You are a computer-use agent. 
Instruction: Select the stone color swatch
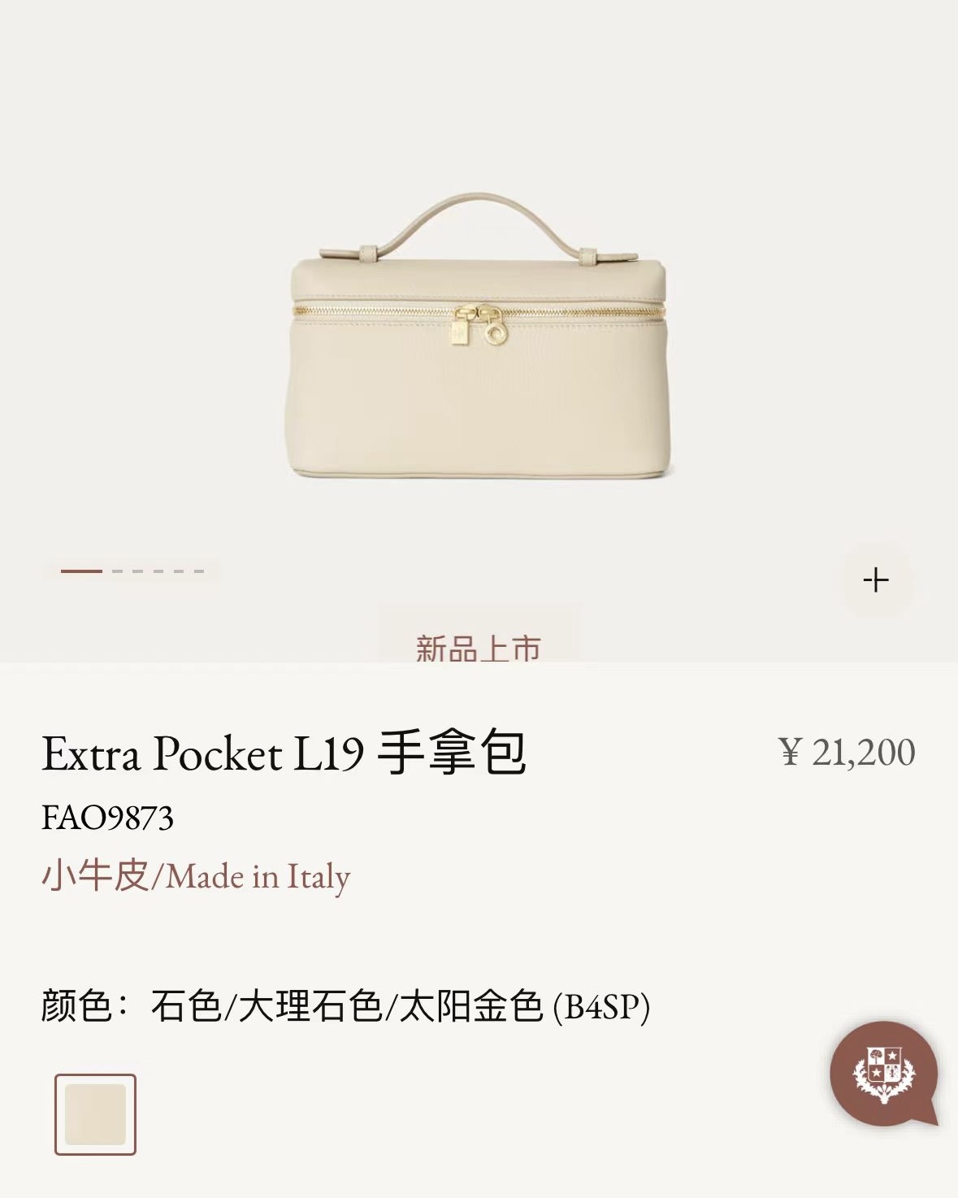click(x=95, y=1114)
